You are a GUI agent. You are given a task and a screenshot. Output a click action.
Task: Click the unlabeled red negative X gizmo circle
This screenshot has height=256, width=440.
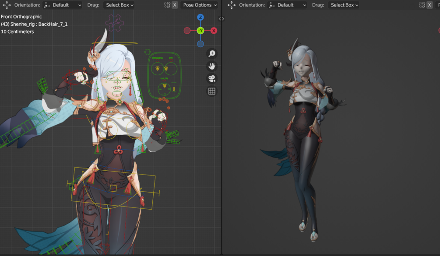tap(187, 31)
